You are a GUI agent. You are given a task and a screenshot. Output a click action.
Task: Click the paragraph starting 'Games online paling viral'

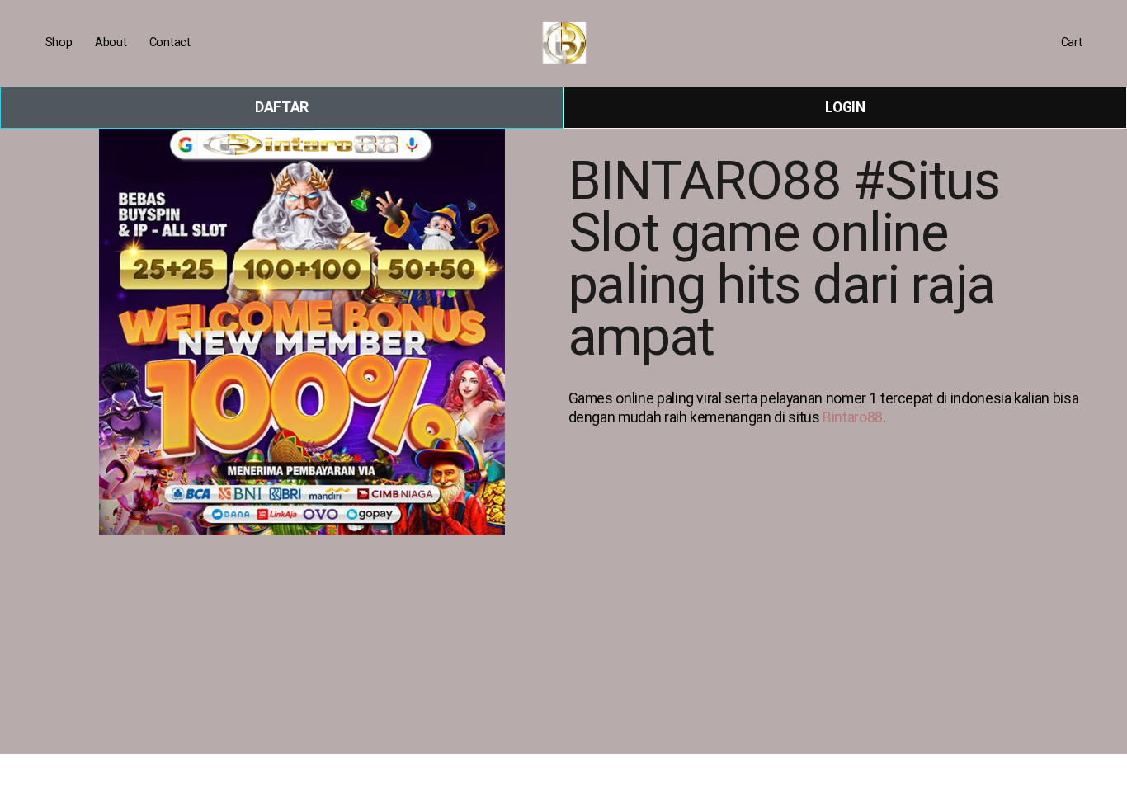(x=823, y=407)
